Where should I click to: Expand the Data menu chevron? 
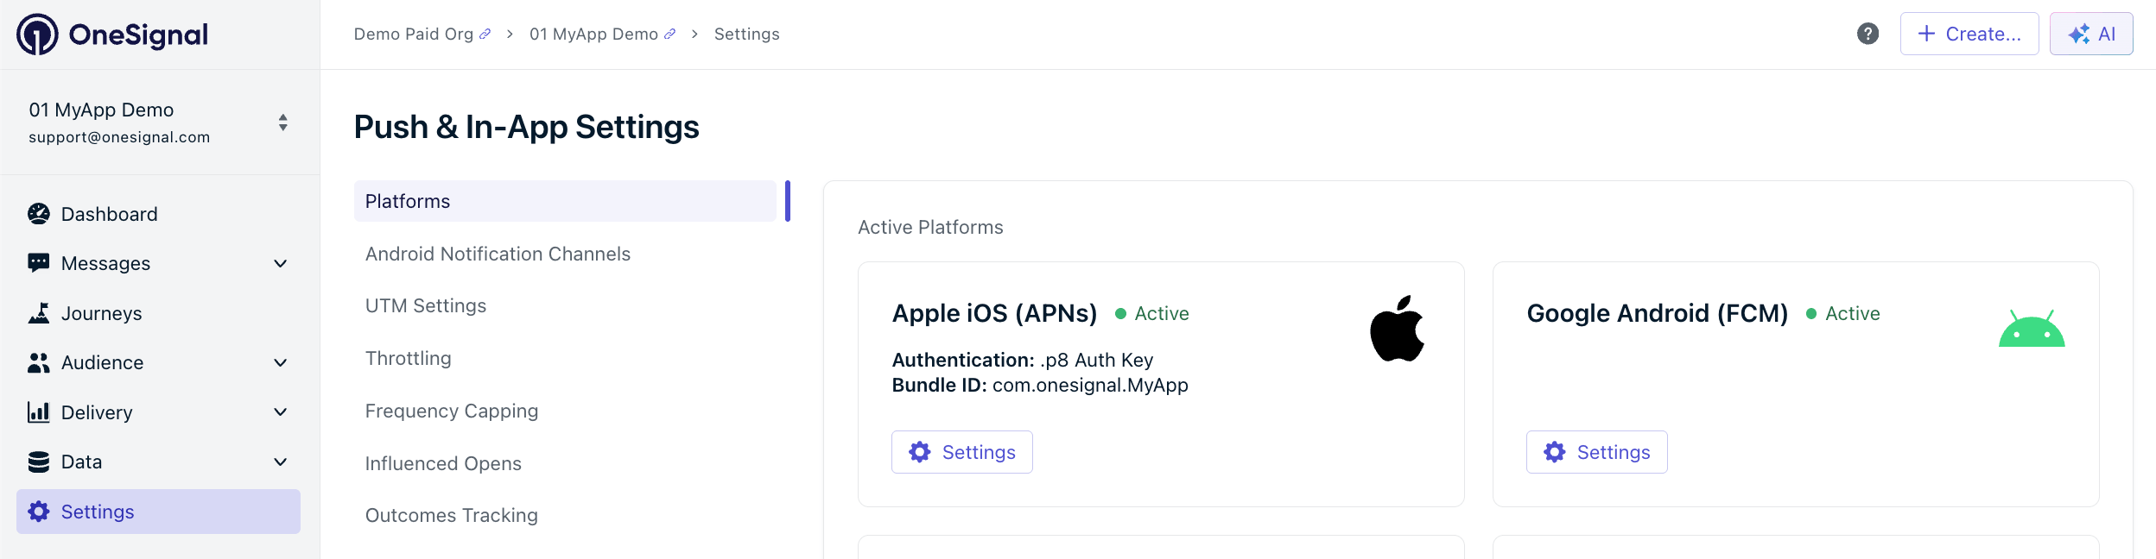280,462
